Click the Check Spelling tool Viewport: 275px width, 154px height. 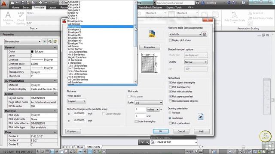tap(21, 18)
